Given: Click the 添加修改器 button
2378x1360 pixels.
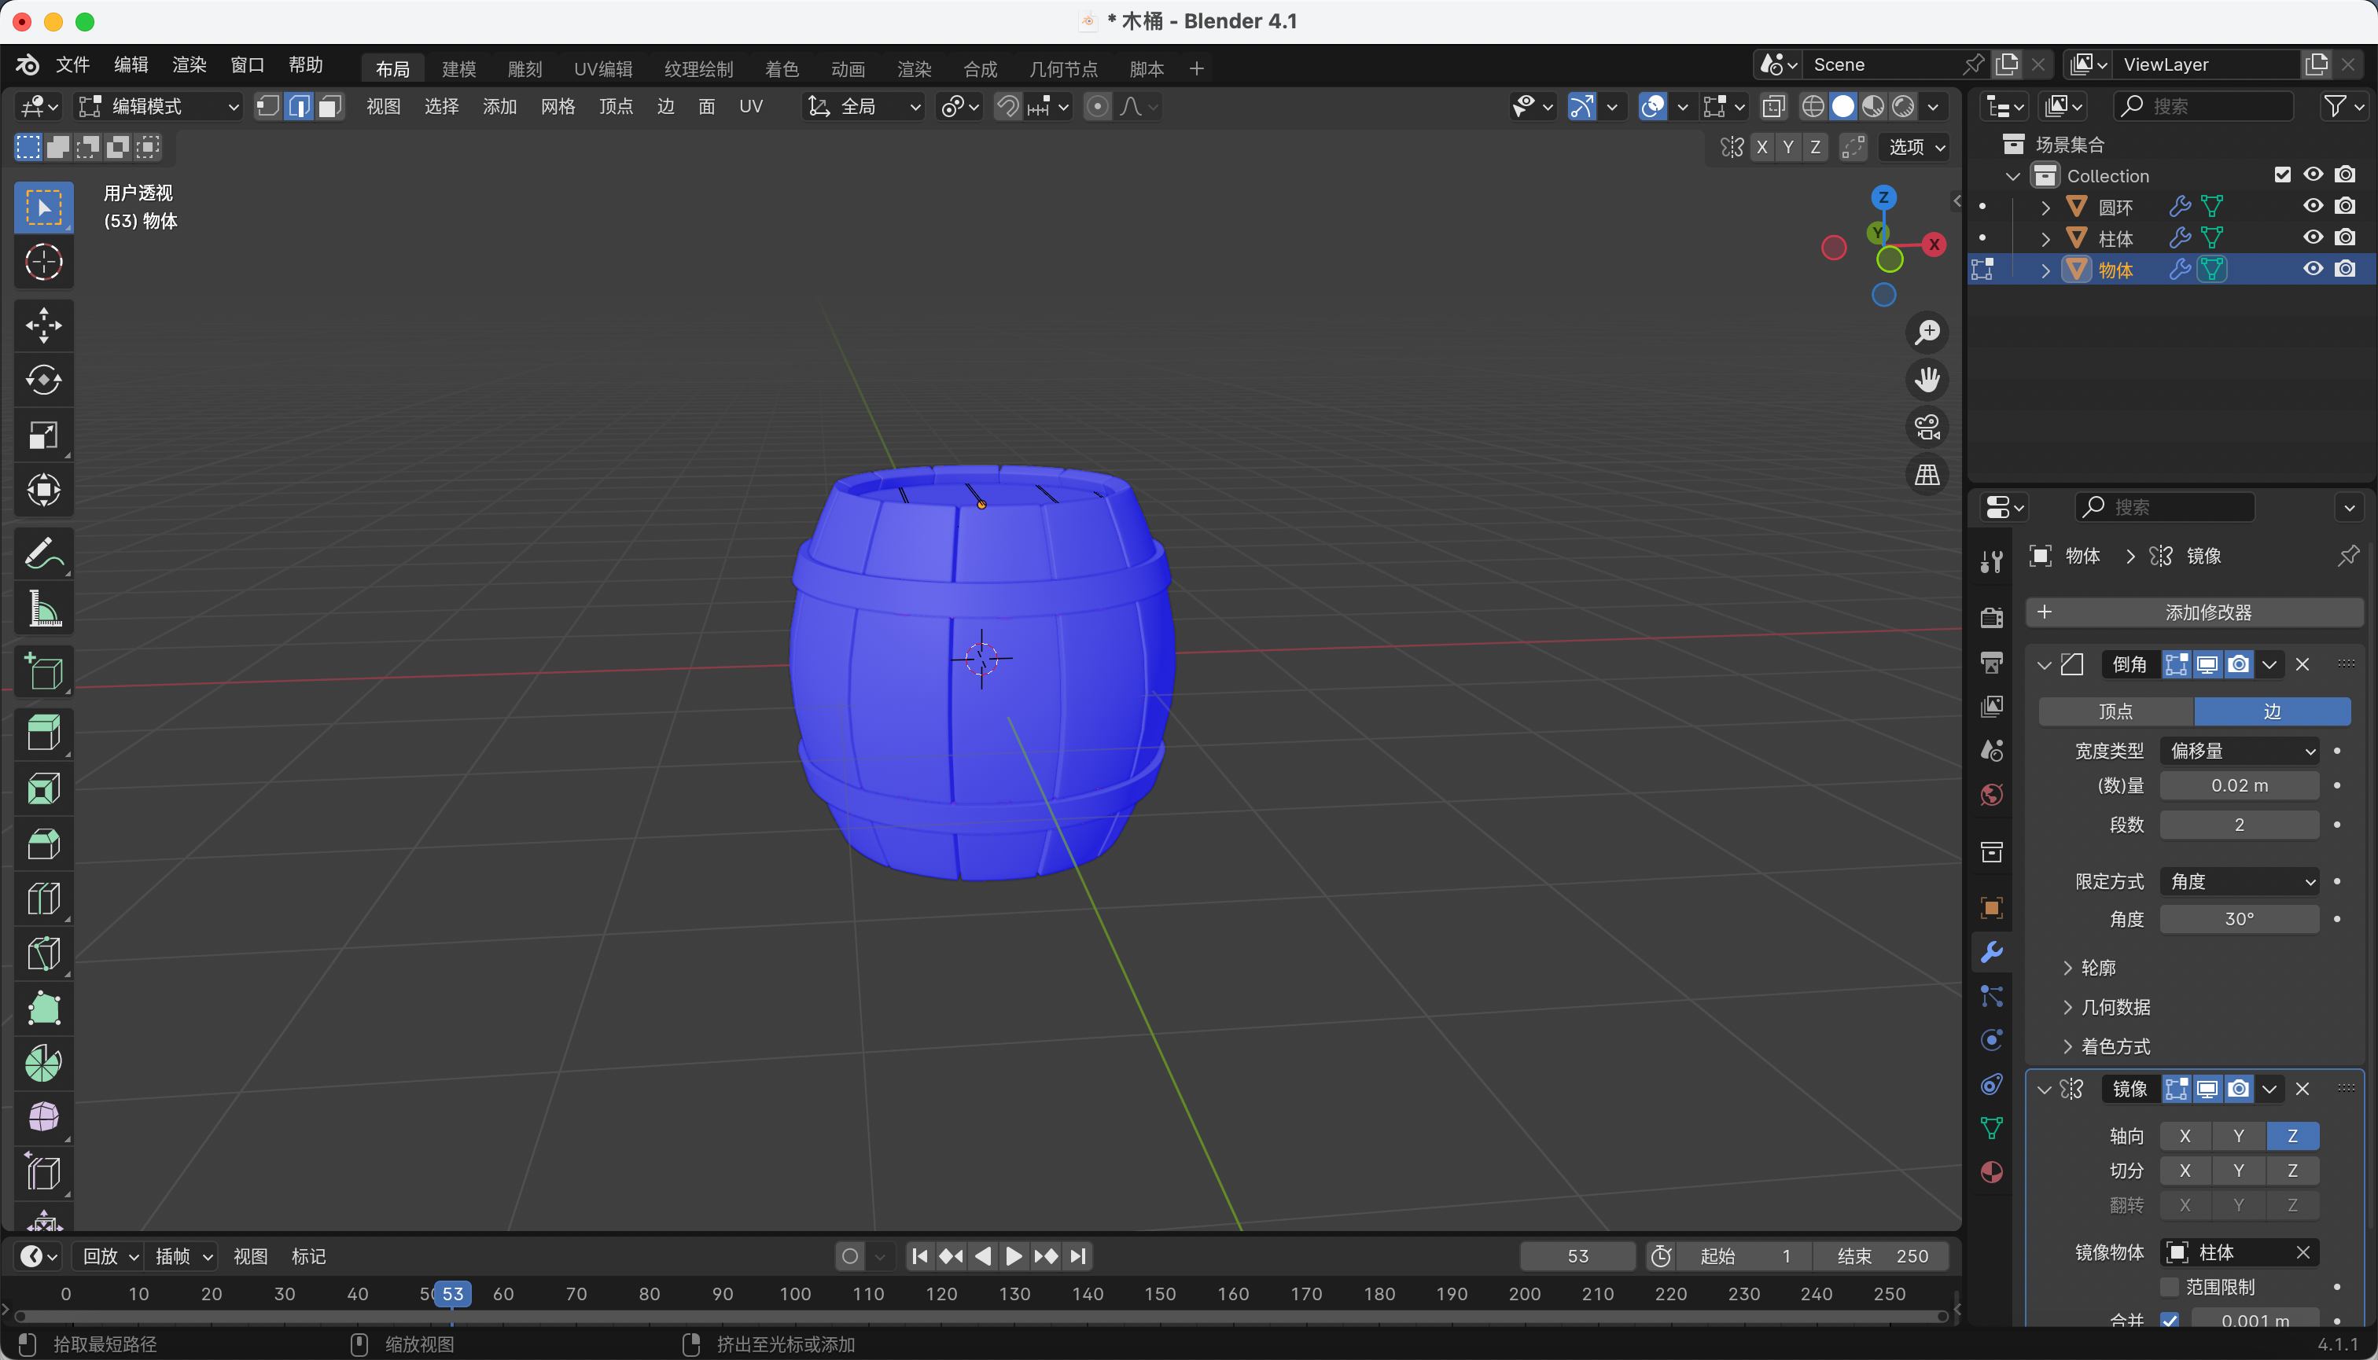Looking at the screenshot, I should click(x=2194, y=612).
